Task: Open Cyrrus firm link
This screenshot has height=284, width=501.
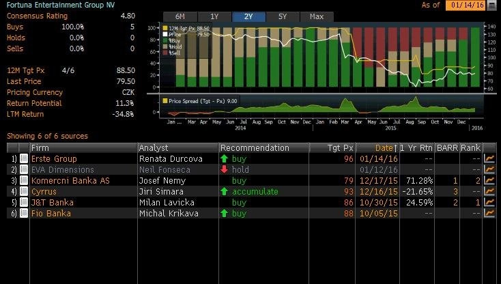Action: pyautogui.click(x=44, y=191)
